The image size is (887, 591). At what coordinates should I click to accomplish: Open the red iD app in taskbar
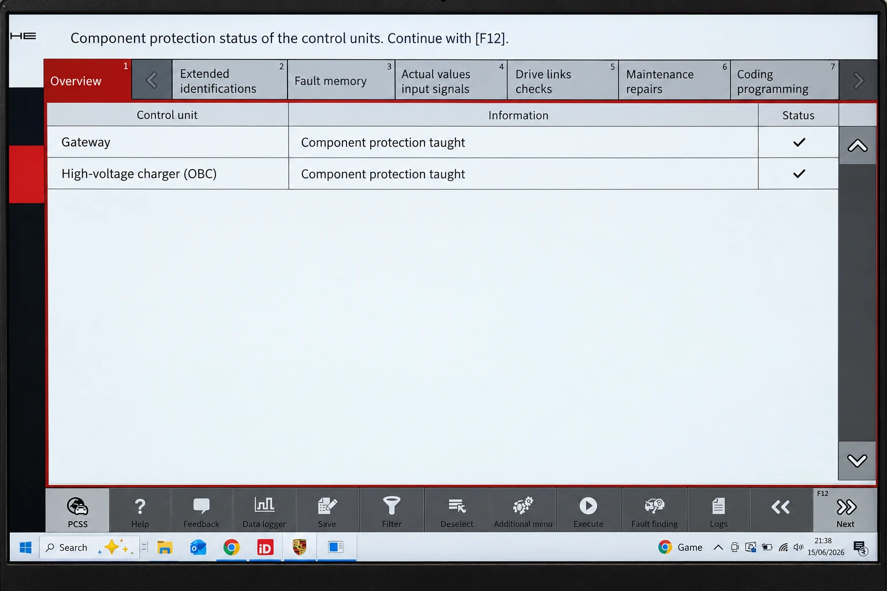pyautogui.click(x=265, y=547)
